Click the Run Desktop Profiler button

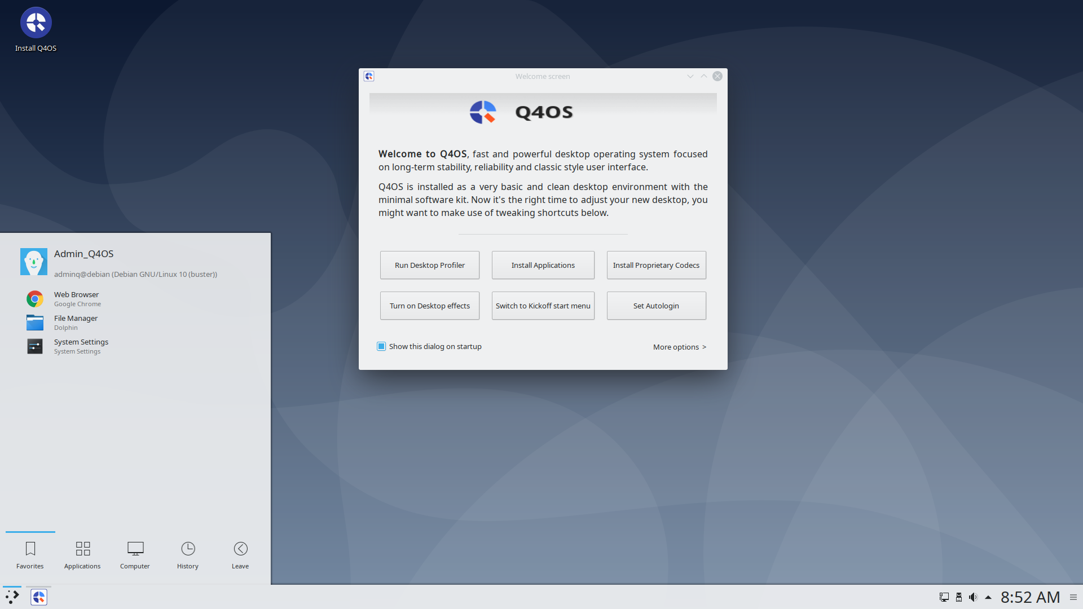(429, 264)
